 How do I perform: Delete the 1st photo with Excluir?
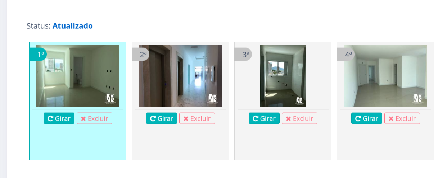94,118
